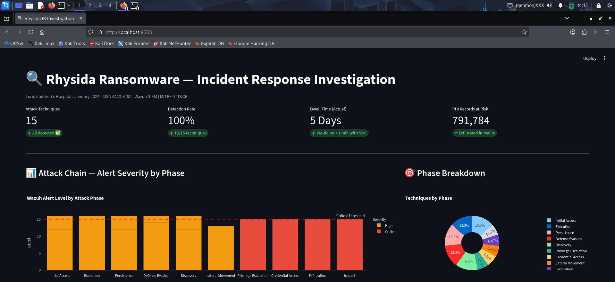Open the list all tabs dropdown
Image resolution: width=615 pixels, height=282 pixels.
tap(567, 18)
